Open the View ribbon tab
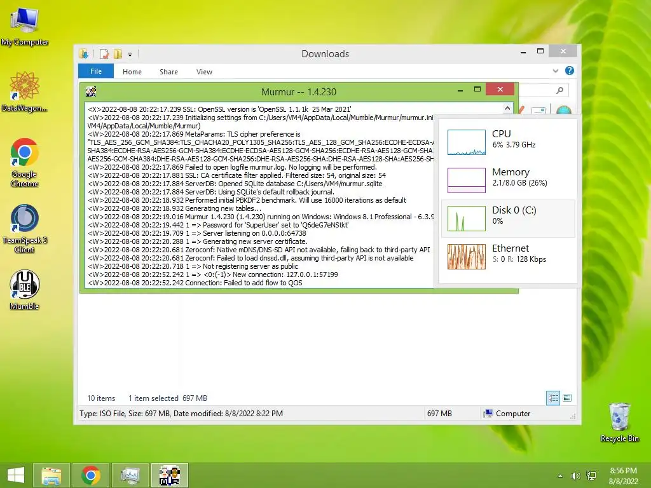The image size is (651, 488). [204, 72]
